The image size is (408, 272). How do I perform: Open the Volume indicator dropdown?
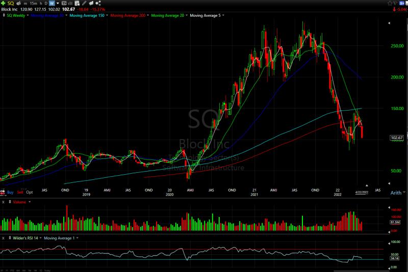click(30, 202)
